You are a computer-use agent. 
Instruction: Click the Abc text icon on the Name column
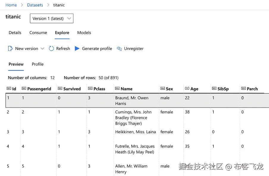tap(117, 88)
